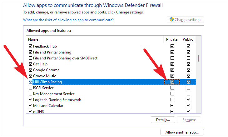Image resolution: width=228 pixels, height=137 pixels.
Task: Enable File and Printer Sharing over SMBDirect
Action: coord(30,58)
